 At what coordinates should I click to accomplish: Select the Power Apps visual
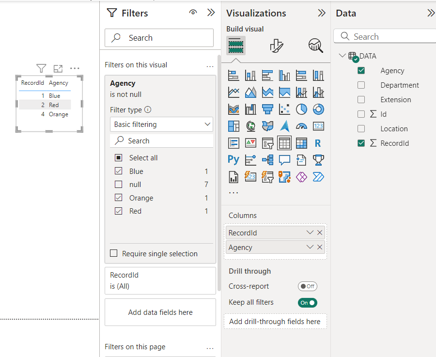click(301, 177)
